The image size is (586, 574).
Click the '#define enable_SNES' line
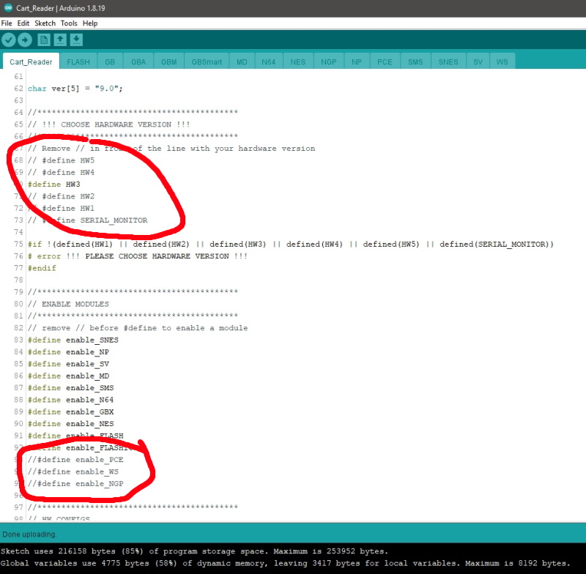click(x=73, y=340)
